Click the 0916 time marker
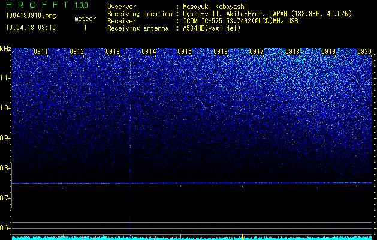This screenshot has width=377, height=240. 221,51
